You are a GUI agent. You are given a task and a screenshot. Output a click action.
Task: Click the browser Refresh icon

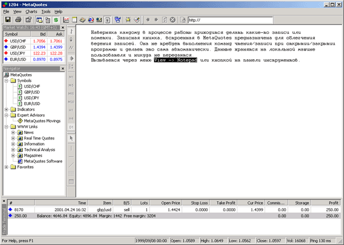click(x=165, y=20)
